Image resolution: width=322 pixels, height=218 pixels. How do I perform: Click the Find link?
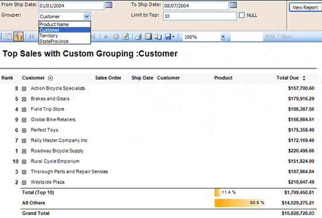click(x=270, y=36)
